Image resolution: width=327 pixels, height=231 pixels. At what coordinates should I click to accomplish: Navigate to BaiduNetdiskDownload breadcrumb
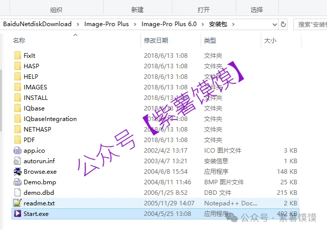pos(37,24)
